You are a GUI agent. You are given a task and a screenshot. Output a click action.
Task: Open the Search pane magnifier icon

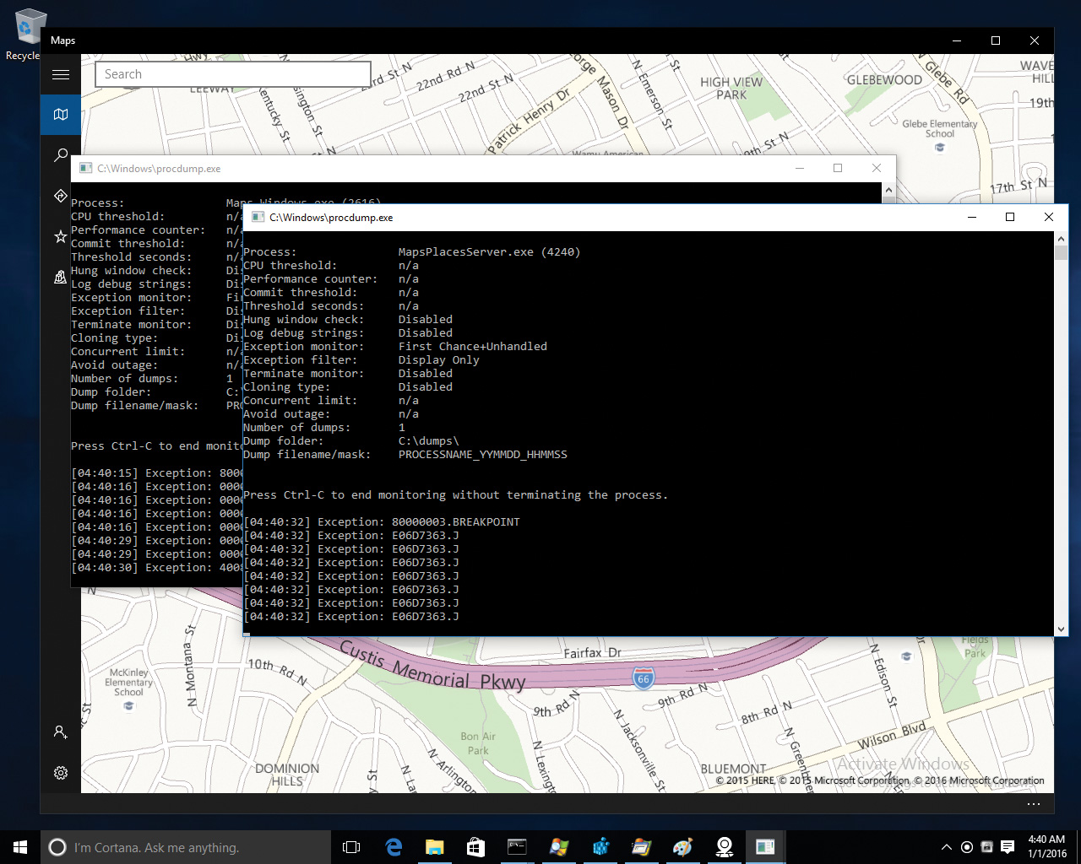[x=61, y=155]
